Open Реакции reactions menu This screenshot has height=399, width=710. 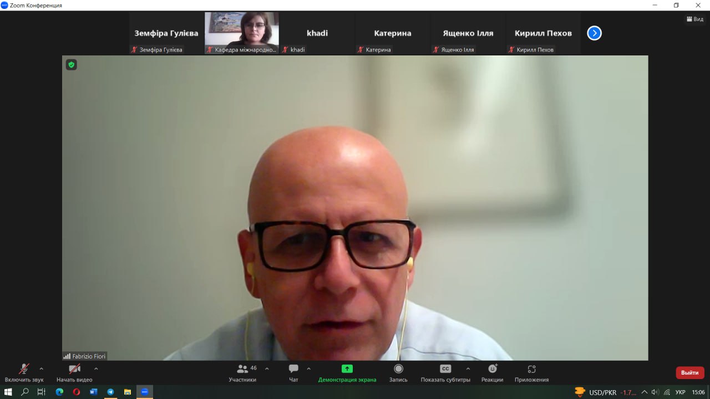[493, 373]
